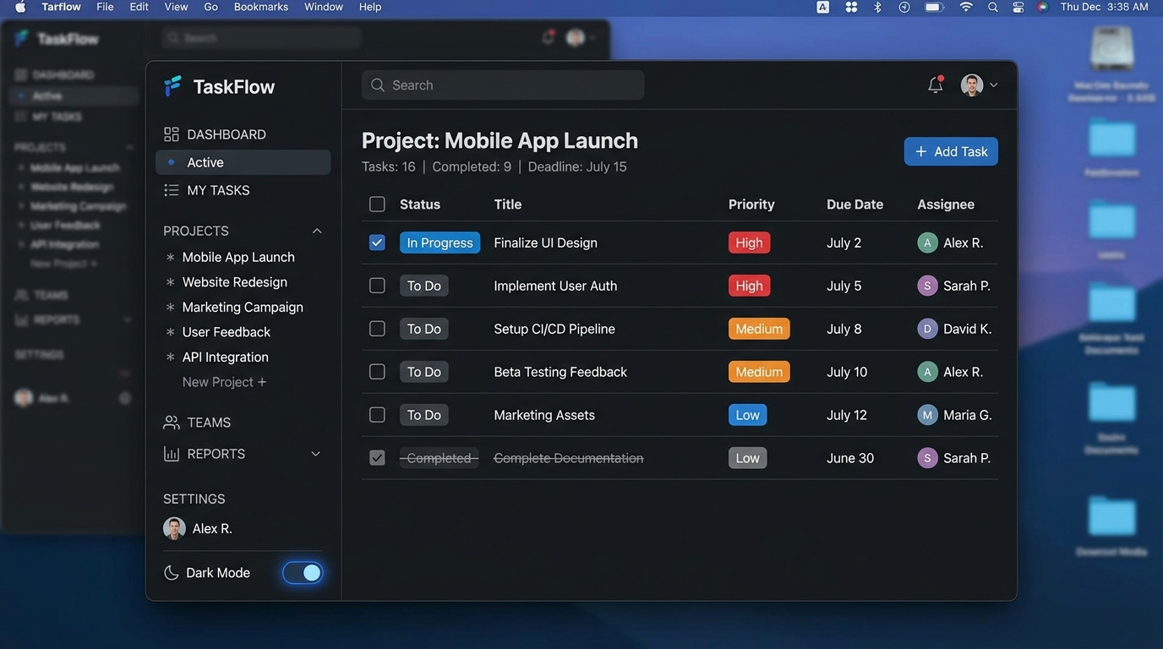This screenshot has width=1163, height=649.
Task: Click the notification bell icon
Action: click(x=935, y=84)
